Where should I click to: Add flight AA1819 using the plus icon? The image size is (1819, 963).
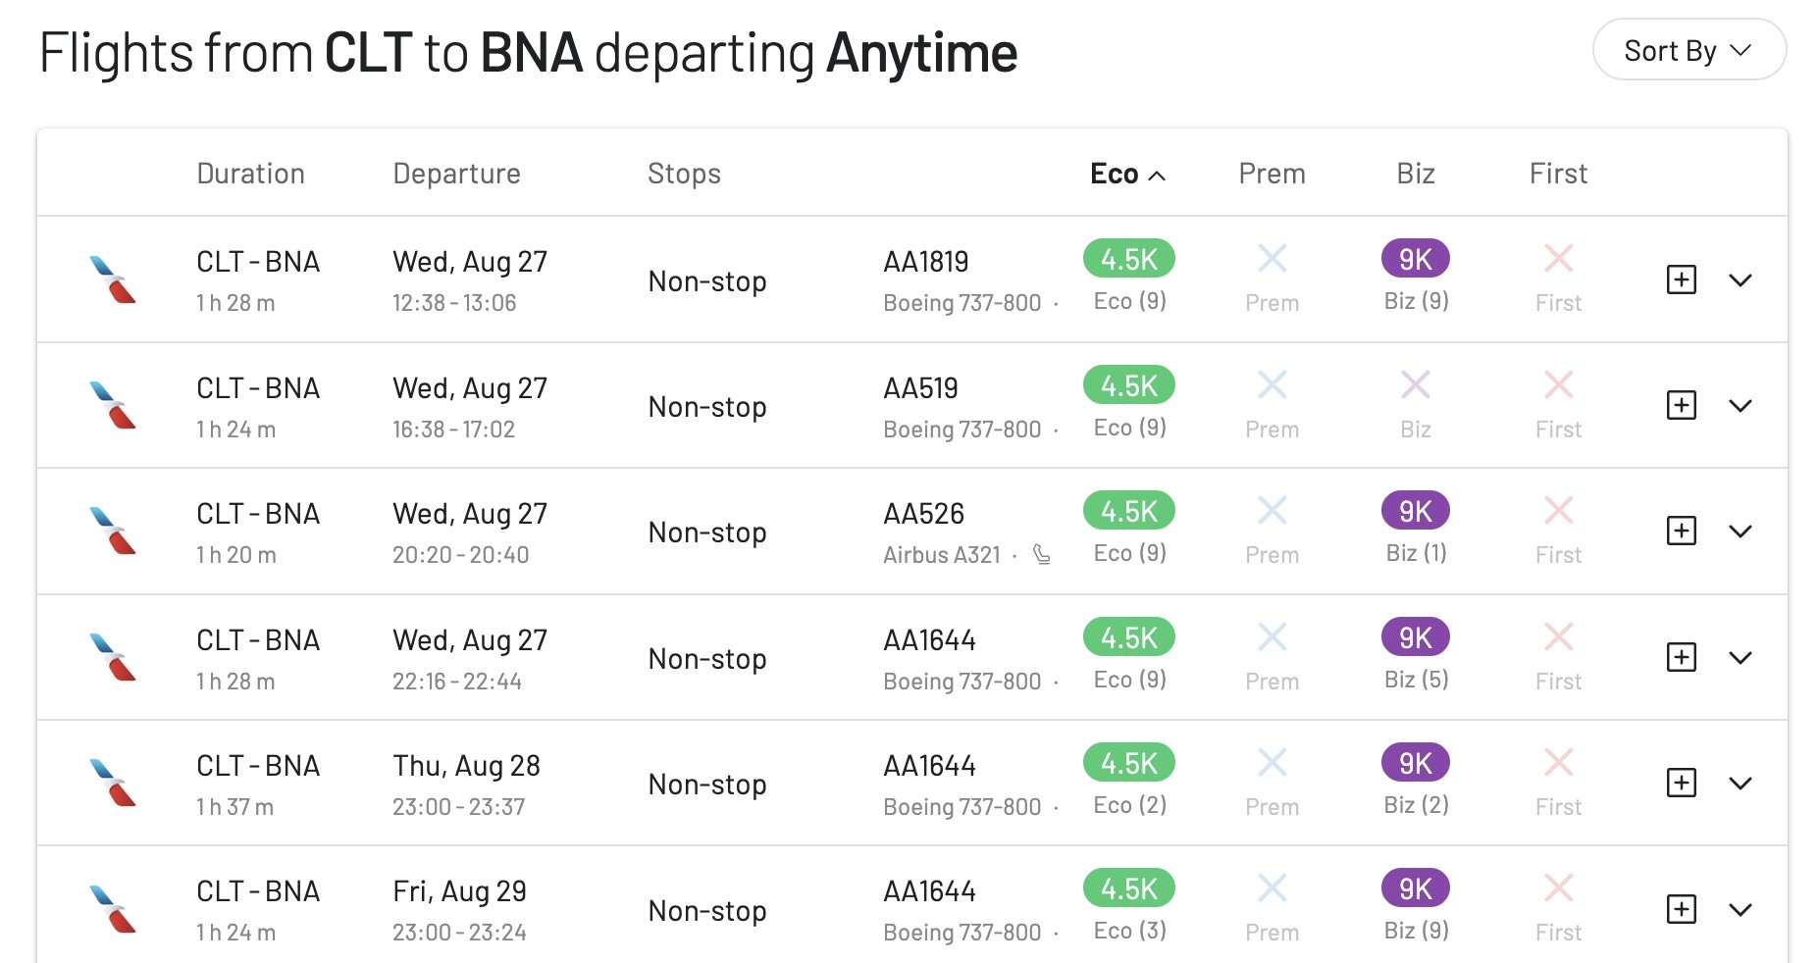(1682, 279)
